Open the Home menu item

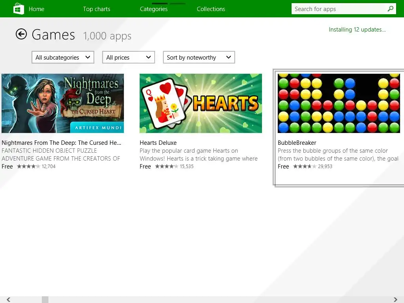(x=36, y=9)
